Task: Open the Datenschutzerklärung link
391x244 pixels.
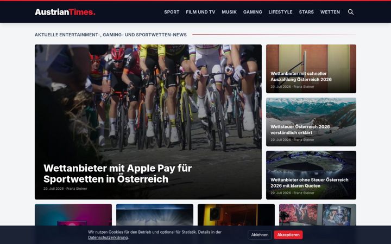Action: pos(108,237)
